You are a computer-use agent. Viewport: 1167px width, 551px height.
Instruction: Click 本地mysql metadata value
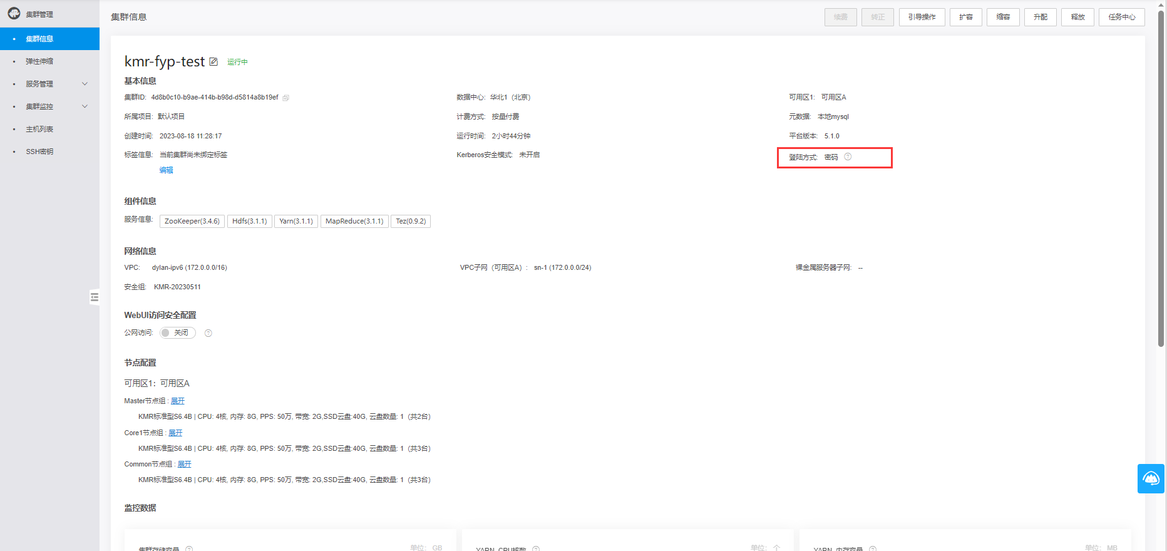click(x=833, y=116)
